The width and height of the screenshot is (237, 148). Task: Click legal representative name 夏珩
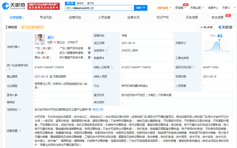(51, 37)
